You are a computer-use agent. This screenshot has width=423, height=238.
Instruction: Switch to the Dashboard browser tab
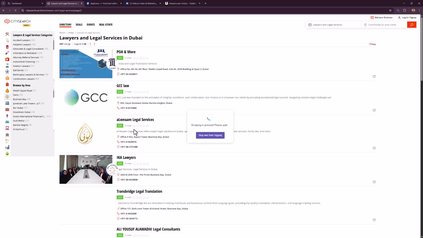pos(25,3)
